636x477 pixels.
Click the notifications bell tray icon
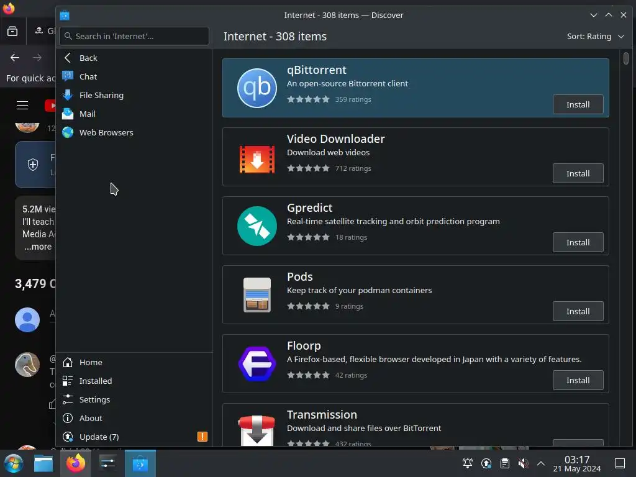[x=468, y=463]
